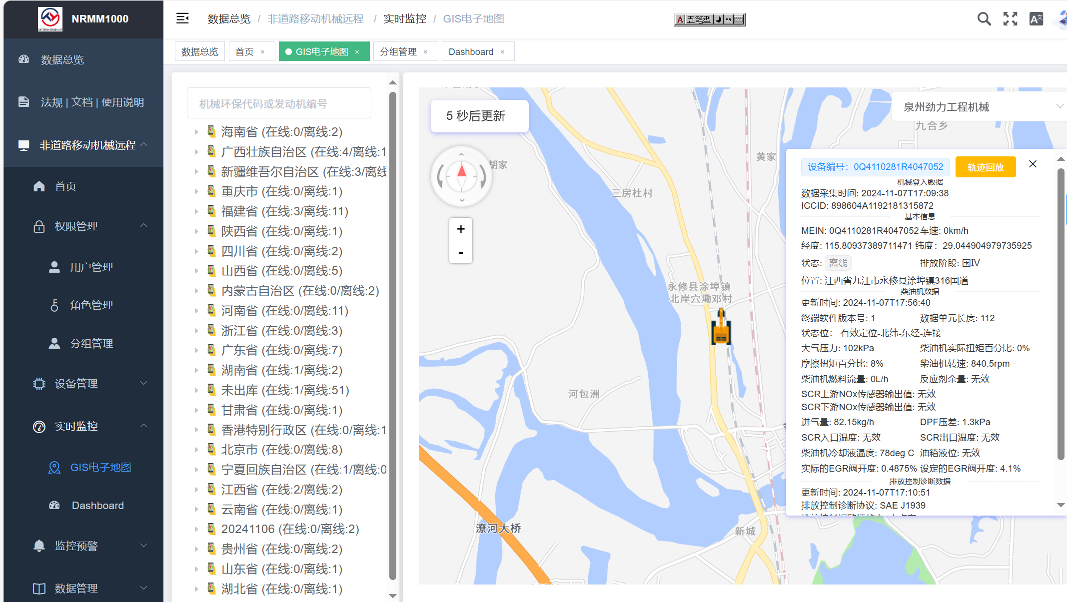Click the tree panel vertical scrollbar
The image size is (1067, 602).
point(393,335)
